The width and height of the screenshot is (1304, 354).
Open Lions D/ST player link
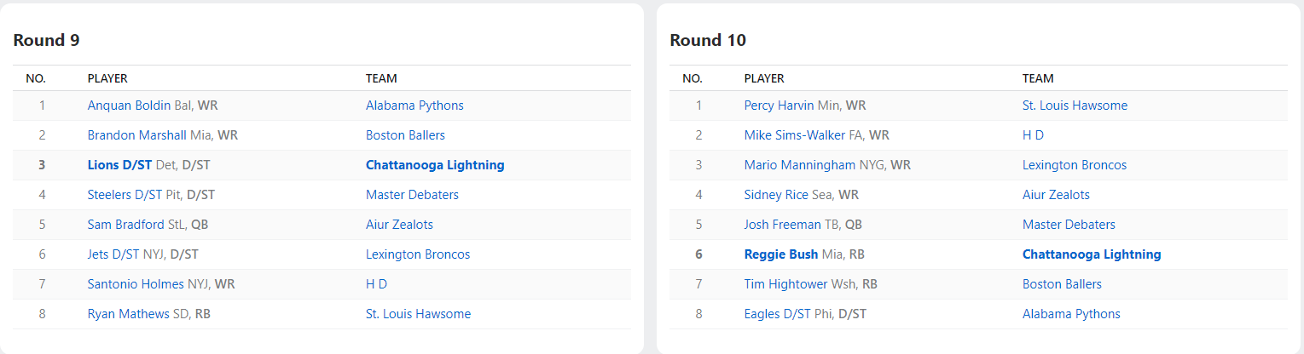(x=120, y=165)
